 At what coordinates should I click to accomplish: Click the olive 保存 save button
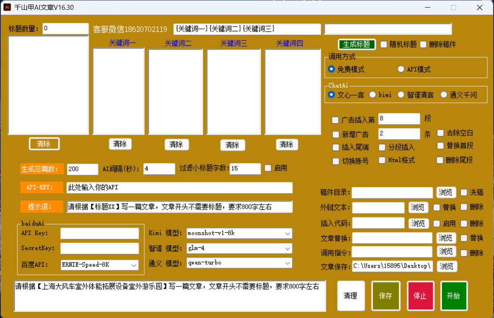click(x=385, y=296)
